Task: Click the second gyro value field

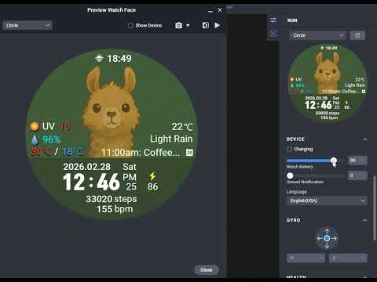Action: (348, 258)
